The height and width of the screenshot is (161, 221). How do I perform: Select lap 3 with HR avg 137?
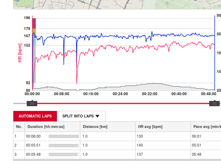[139, 154]
